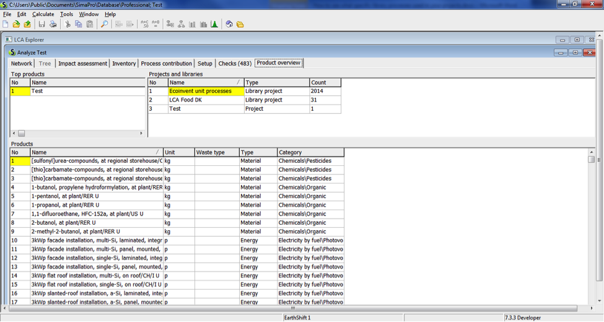Viewport: 604px width, 322px height.
Task: Select Ecoinvent unit processes library row
Action: 244,91
